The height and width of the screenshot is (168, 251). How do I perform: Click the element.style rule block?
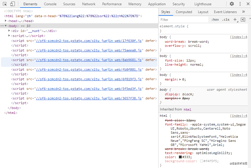(203, 28)
